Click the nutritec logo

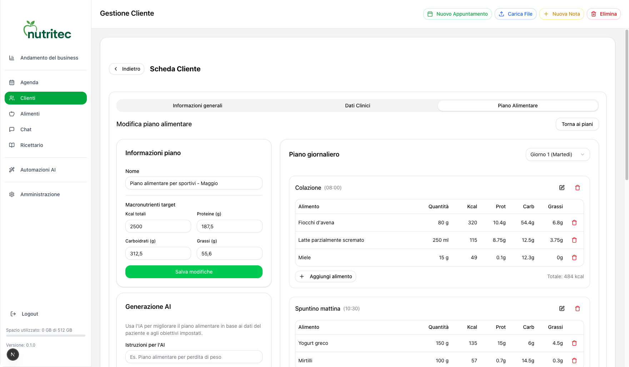pos(47,30)
